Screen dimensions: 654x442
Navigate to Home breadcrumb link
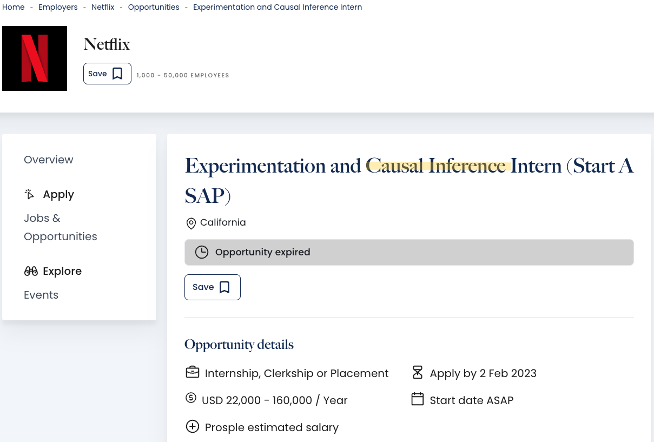click(x=14, y=7)
